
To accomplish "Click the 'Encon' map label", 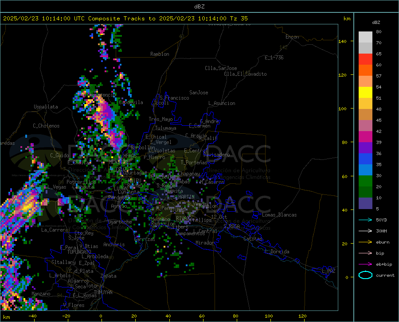I will point(292,37).
